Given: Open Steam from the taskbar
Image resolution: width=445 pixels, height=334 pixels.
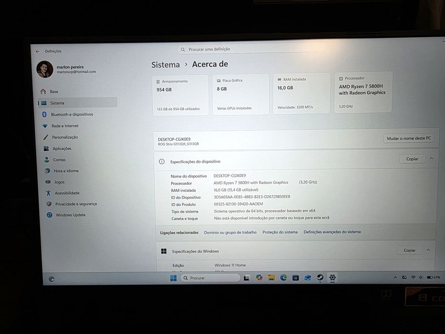Looking at the screenshot, I should (x=320, y=277).
